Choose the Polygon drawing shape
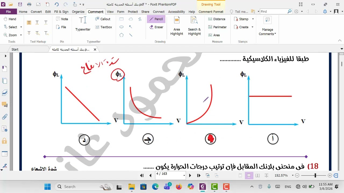Viewport: 344px width, 193px height. pyautogui.click(x=121, y=35)
